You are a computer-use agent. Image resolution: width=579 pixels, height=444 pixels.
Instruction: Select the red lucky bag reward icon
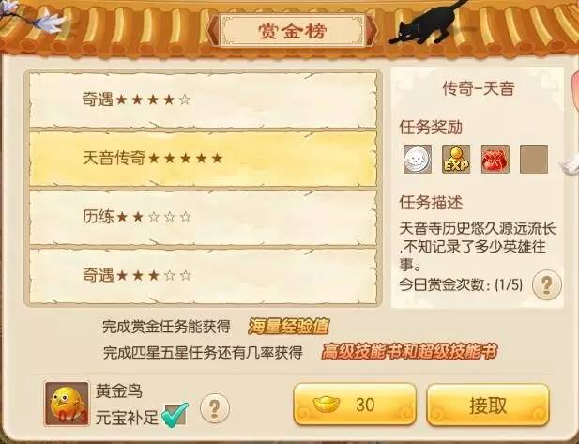[495, 160]
